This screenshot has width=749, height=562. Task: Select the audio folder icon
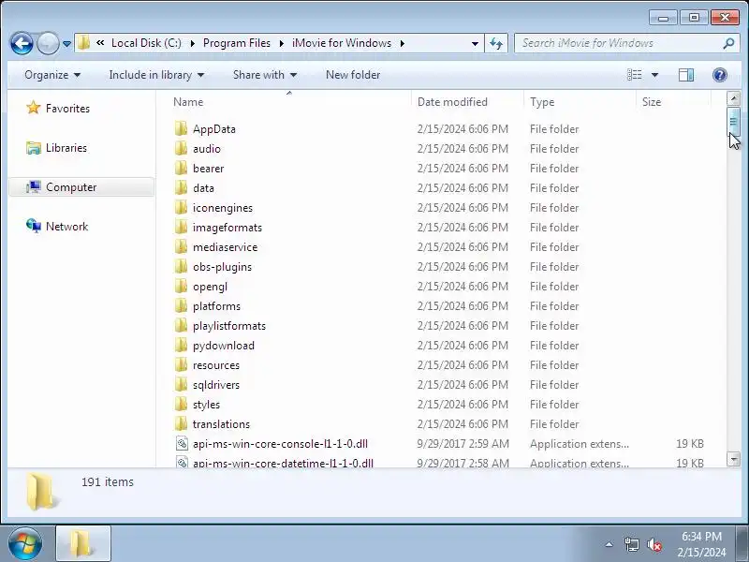pyautogui.click(x=181, y=148)
